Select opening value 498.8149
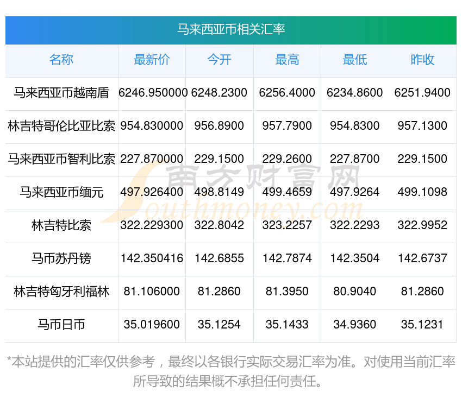Viewport: 462px width, 398px height. pos(219,192)
